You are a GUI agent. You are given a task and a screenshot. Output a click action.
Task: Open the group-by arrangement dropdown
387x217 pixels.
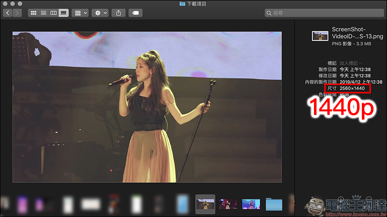[x=80, y=13]
